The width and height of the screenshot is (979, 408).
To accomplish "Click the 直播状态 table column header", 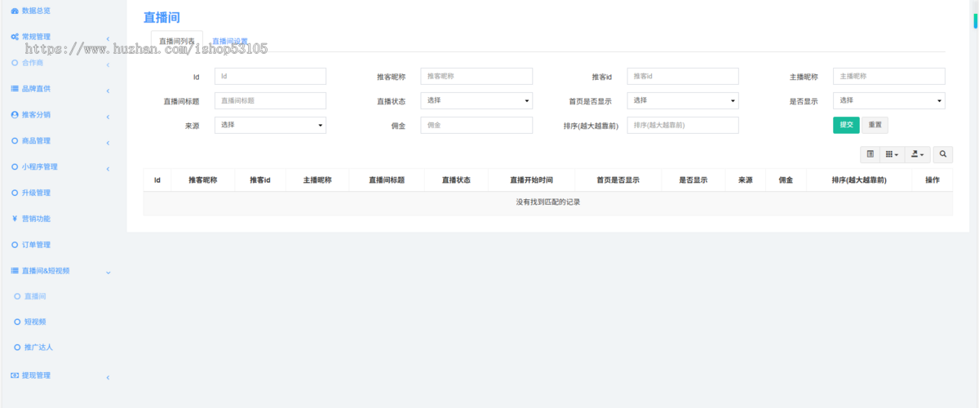I will (456, 180).
